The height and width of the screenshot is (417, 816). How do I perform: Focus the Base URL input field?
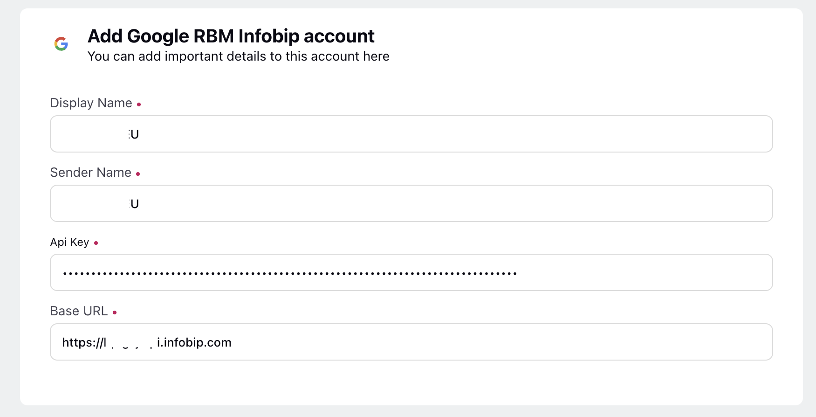click(411, 342)
